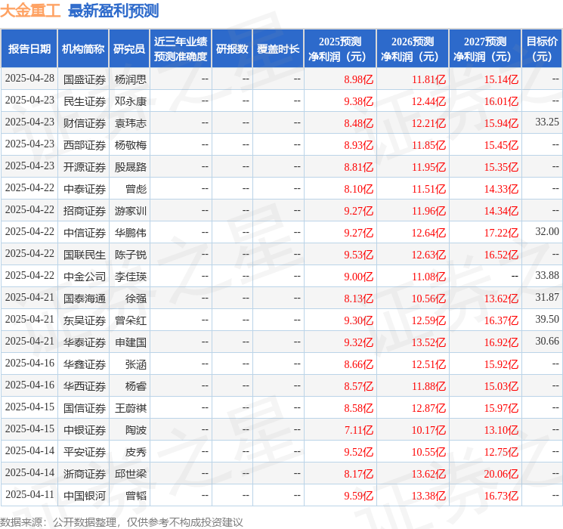The height and width of the screenshot is (529, 563).
Task: Select the 浙商证券 institution cell
Action: point(85,474)
